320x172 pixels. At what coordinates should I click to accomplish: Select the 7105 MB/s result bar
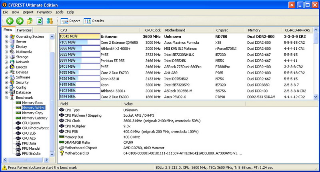pyautogui.click(x=80, y=42)
